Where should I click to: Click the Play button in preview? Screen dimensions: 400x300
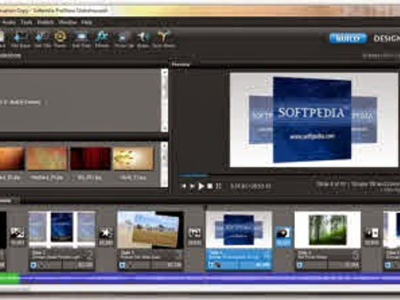(x=201, y=186)
